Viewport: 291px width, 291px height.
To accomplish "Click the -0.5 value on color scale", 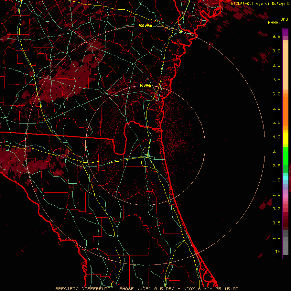I will point(275,223).
